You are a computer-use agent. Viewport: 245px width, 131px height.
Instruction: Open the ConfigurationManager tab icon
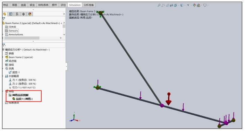coord(17,14)
